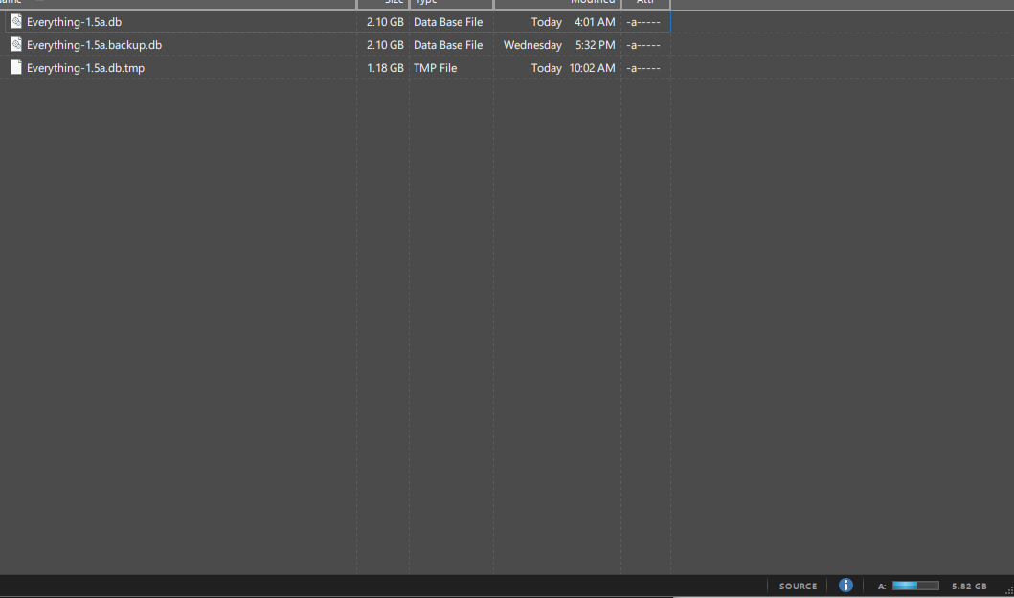Click Today date in the 4:01 AM row
Image resolution: width=1014 pixels, height=598 pixels.
tap(547, 22)
